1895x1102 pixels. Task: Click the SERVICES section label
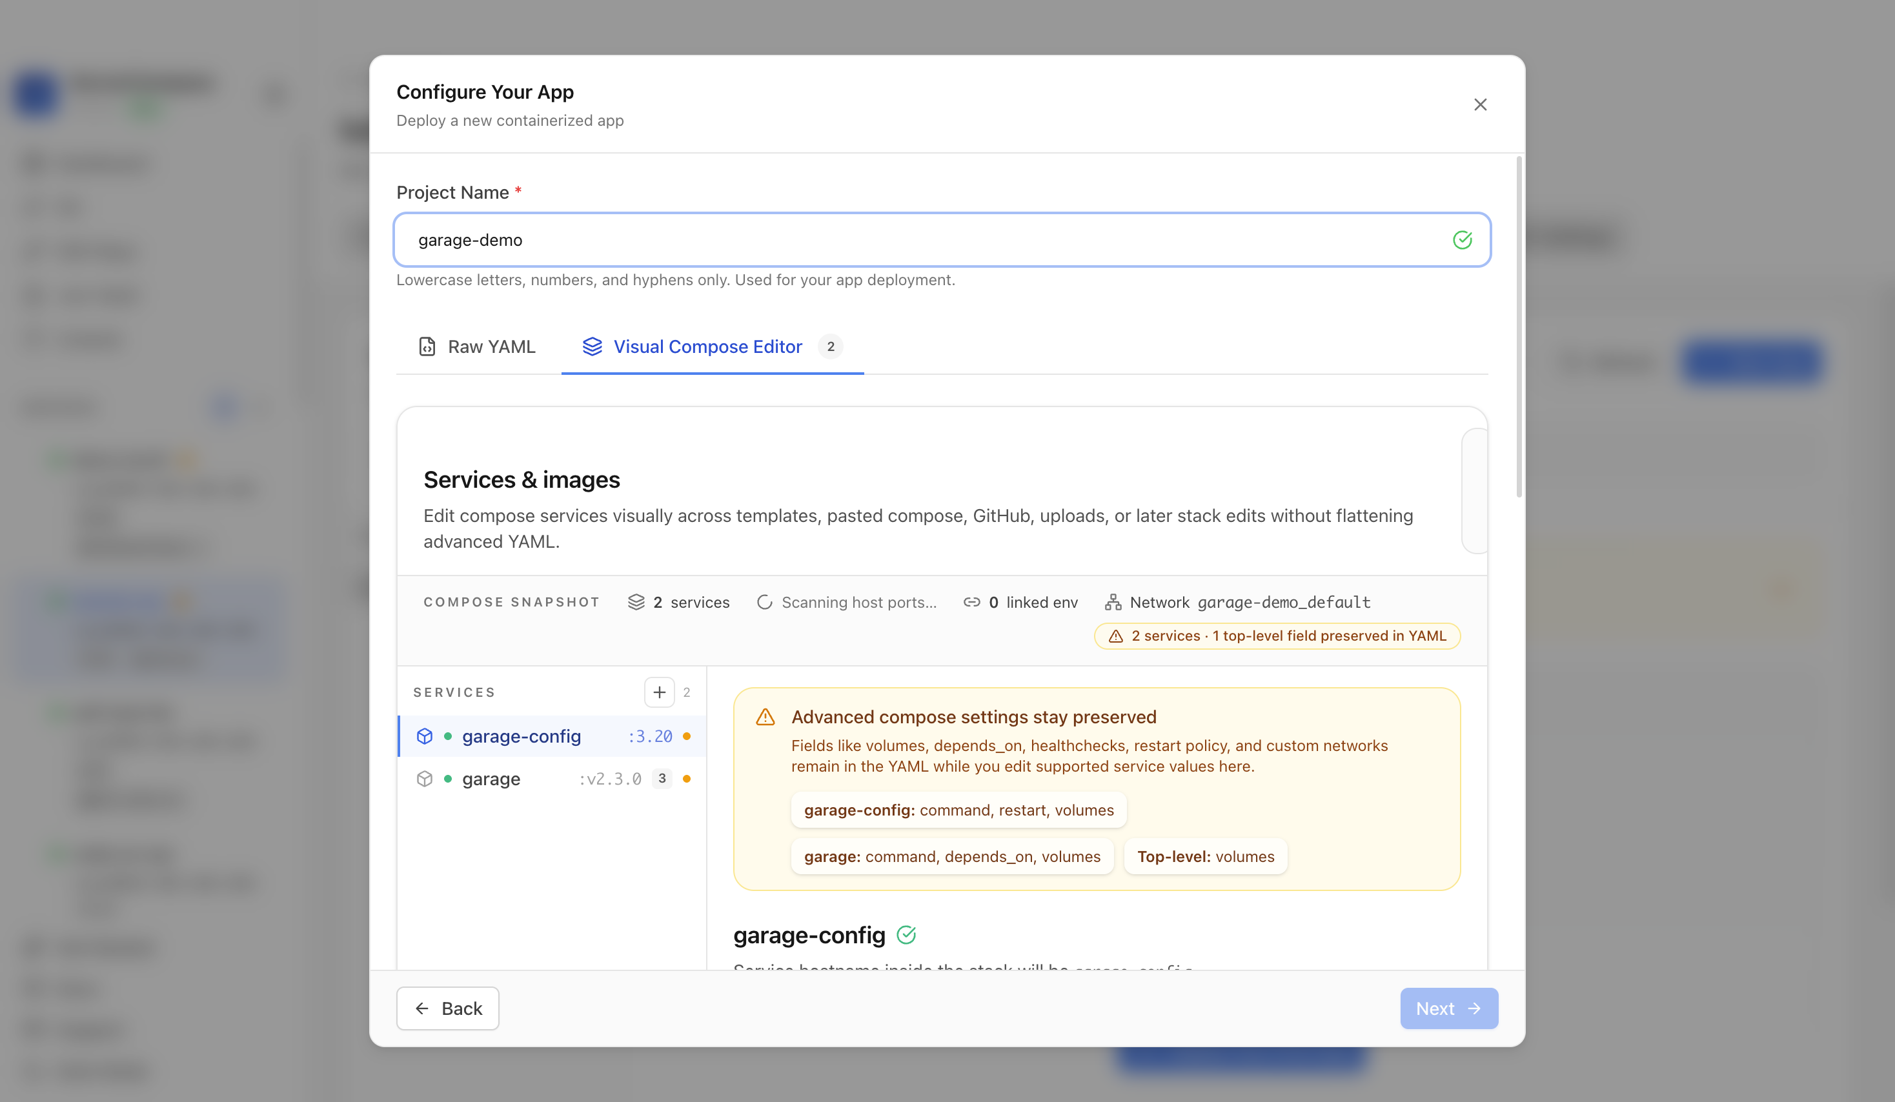[x=454, y=692]
